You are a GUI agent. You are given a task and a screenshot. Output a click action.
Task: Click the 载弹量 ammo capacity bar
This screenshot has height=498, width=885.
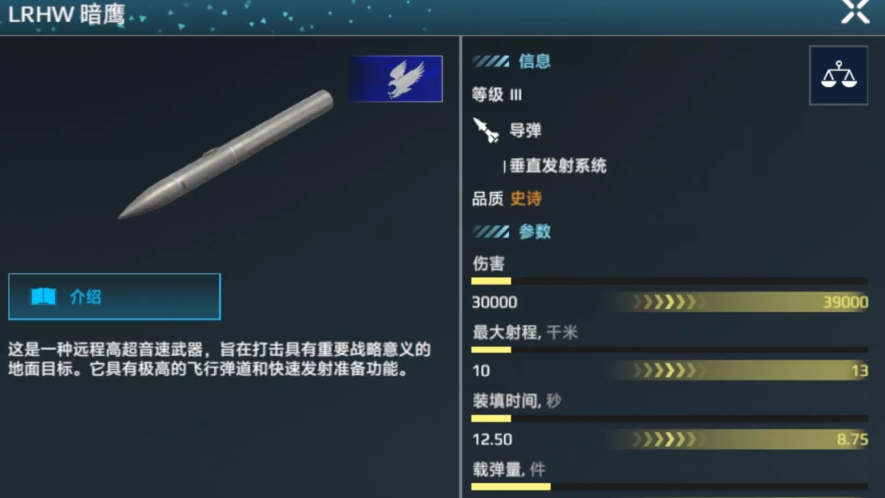[670, 486]
